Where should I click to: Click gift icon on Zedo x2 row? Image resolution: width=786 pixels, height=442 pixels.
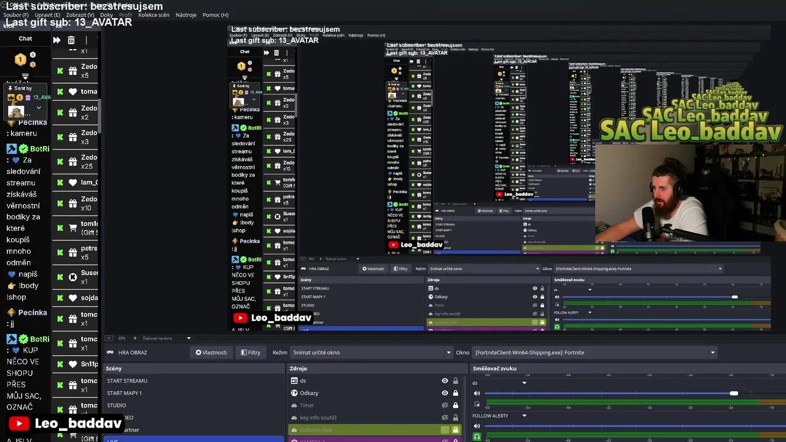[72, 112]
